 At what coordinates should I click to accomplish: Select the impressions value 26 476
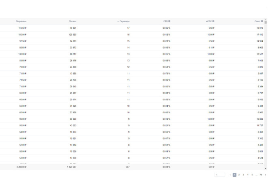73,60
